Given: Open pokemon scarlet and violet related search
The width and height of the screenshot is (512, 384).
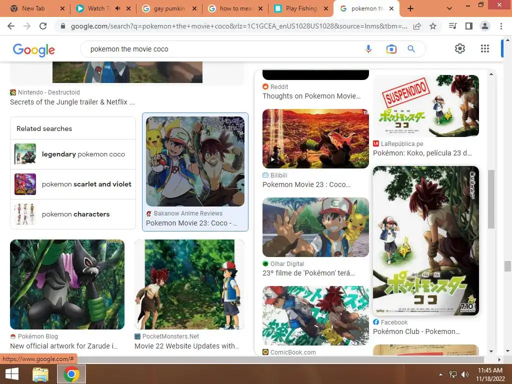Looking at the screenshot, I should point(73,184).
